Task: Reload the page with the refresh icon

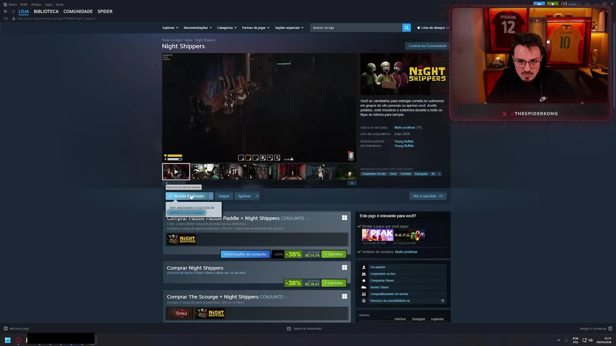Action: pos(6,18)
